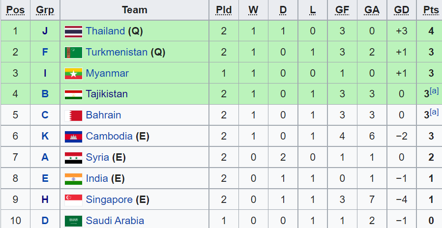Viewport: 442px width, 228px height.
Task: Click the Thailand flag icon
Action: pyautogui.click(x=73, y=31)
